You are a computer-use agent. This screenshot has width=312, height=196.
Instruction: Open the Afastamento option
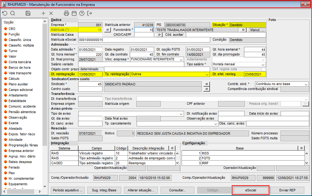coord(18,95)
